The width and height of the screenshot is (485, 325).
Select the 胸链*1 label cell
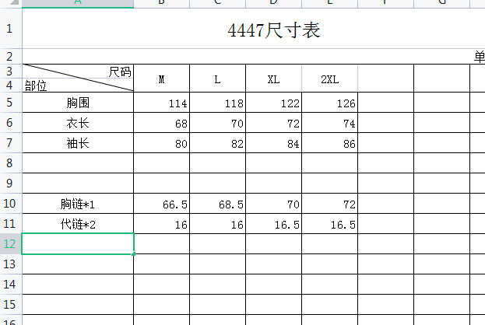[78, 204]
